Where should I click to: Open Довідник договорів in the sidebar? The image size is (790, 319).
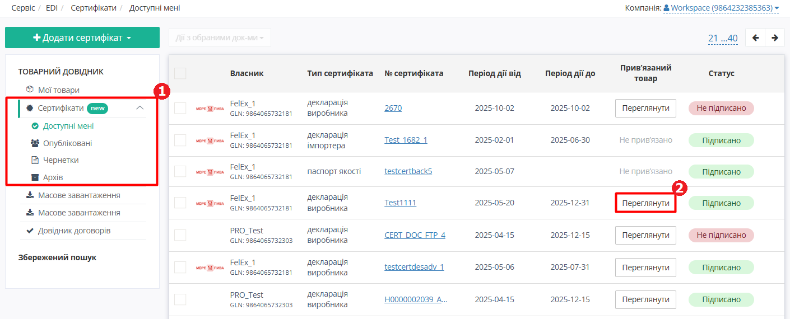tap(75, 231)
